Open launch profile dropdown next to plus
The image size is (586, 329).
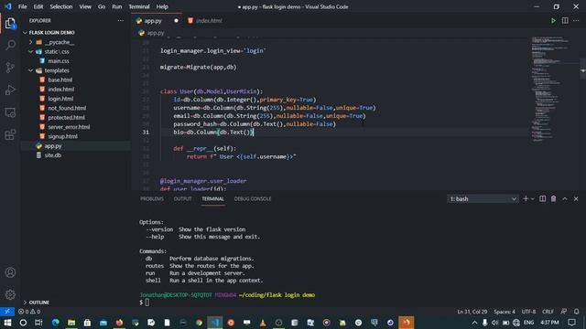(x=533, y=199)
